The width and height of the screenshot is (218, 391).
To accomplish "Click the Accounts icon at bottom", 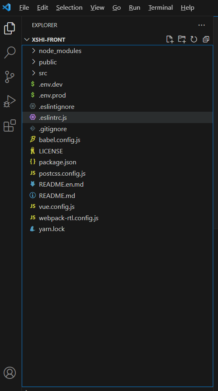I will click(x=10, y=373).
